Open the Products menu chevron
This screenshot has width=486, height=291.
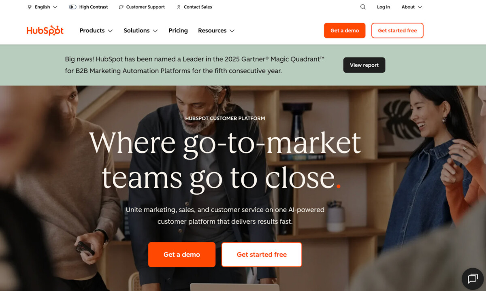110,31
